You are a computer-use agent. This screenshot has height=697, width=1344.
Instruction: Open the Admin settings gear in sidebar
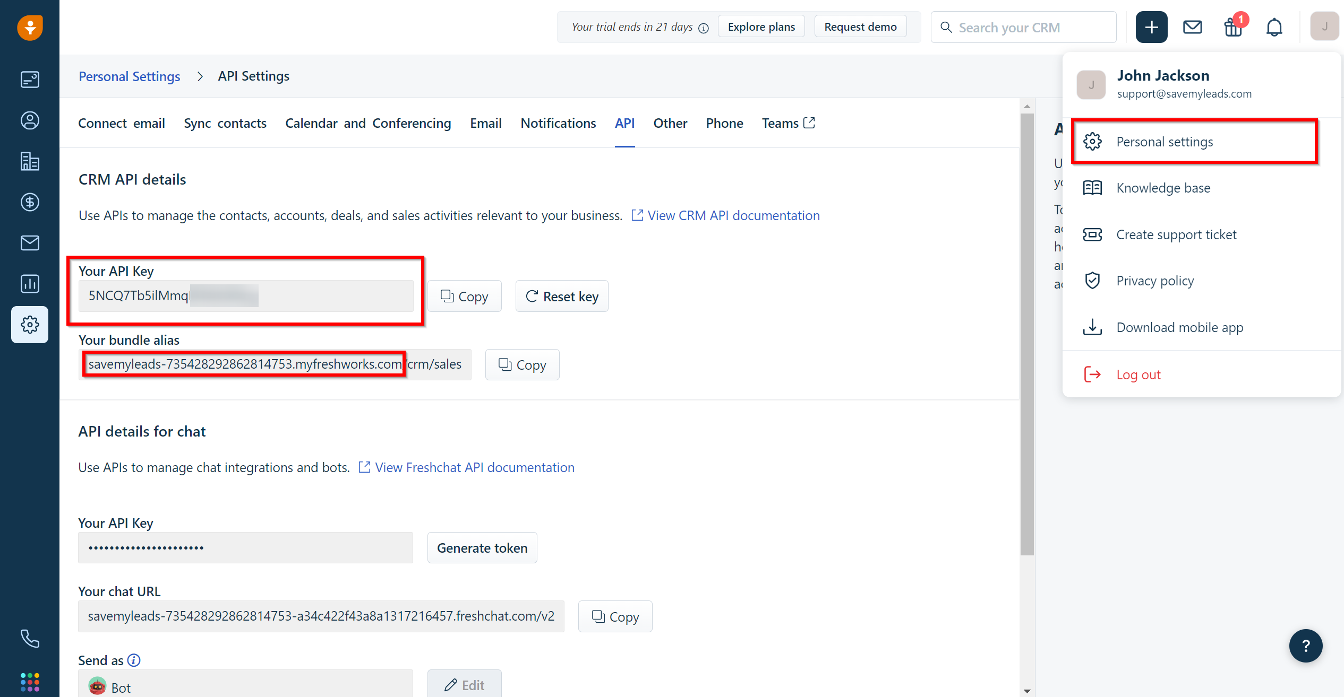click(x=30, y=325)
